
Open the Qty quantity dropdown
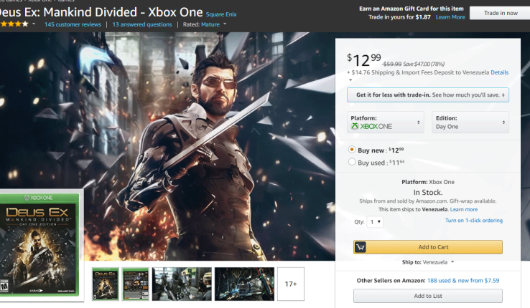point(376,222)
